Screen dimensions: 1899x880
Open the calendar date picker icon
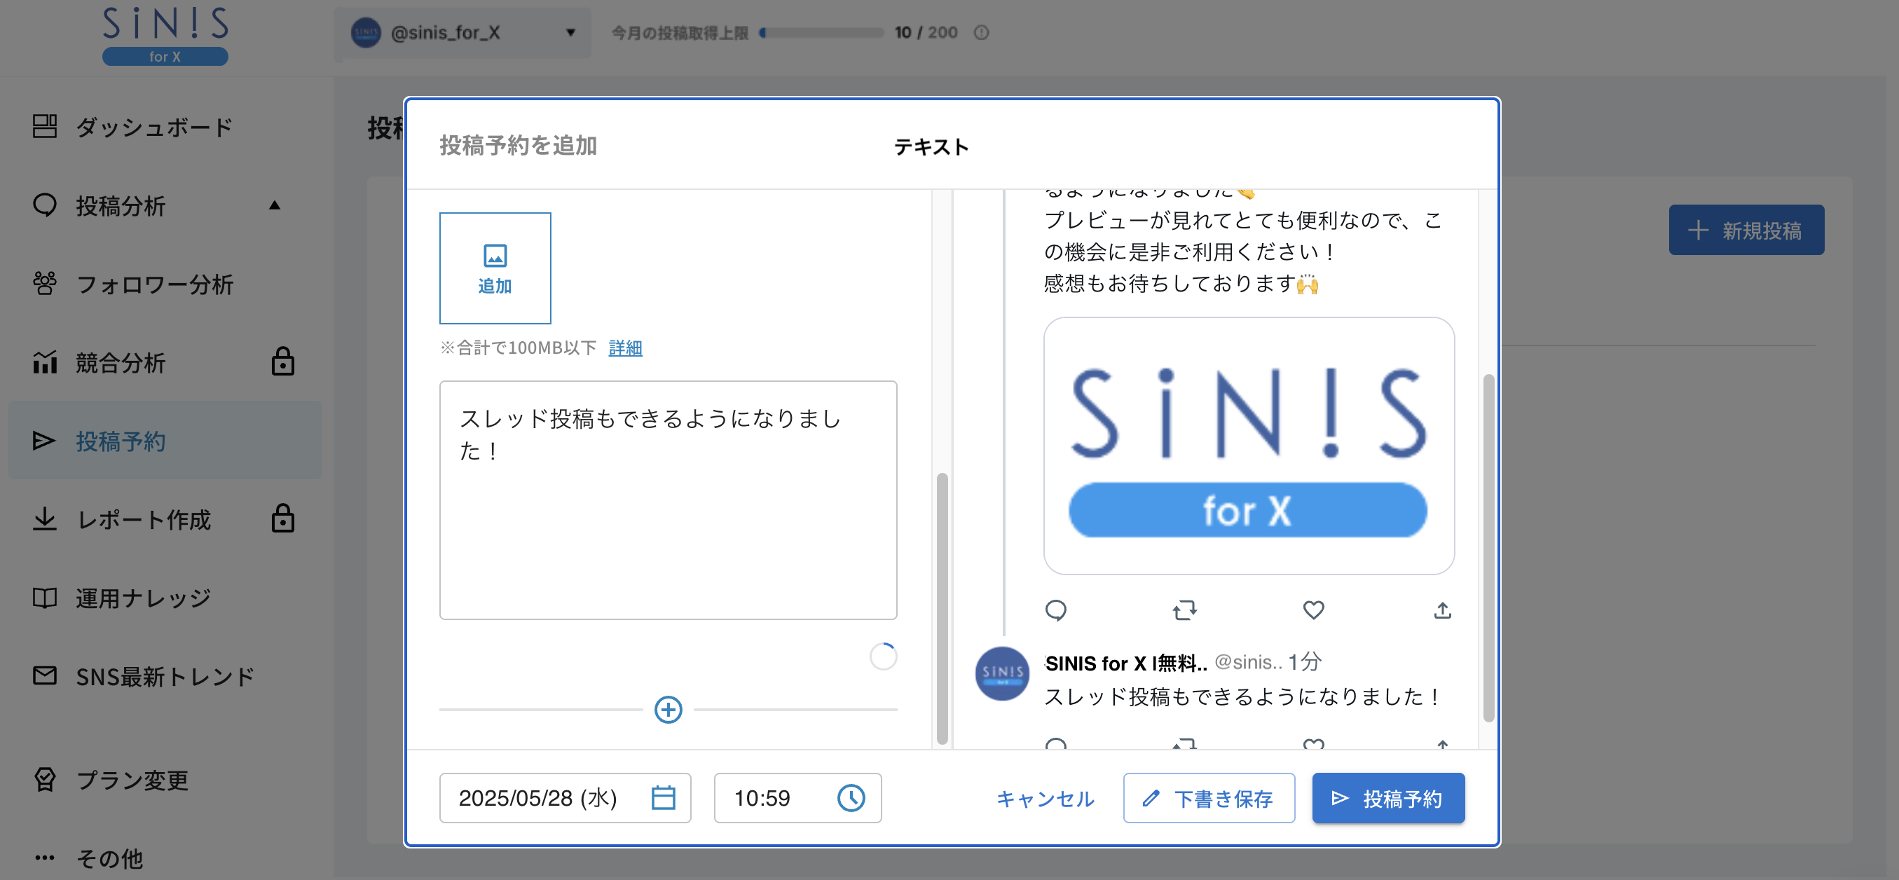(663, 797)
